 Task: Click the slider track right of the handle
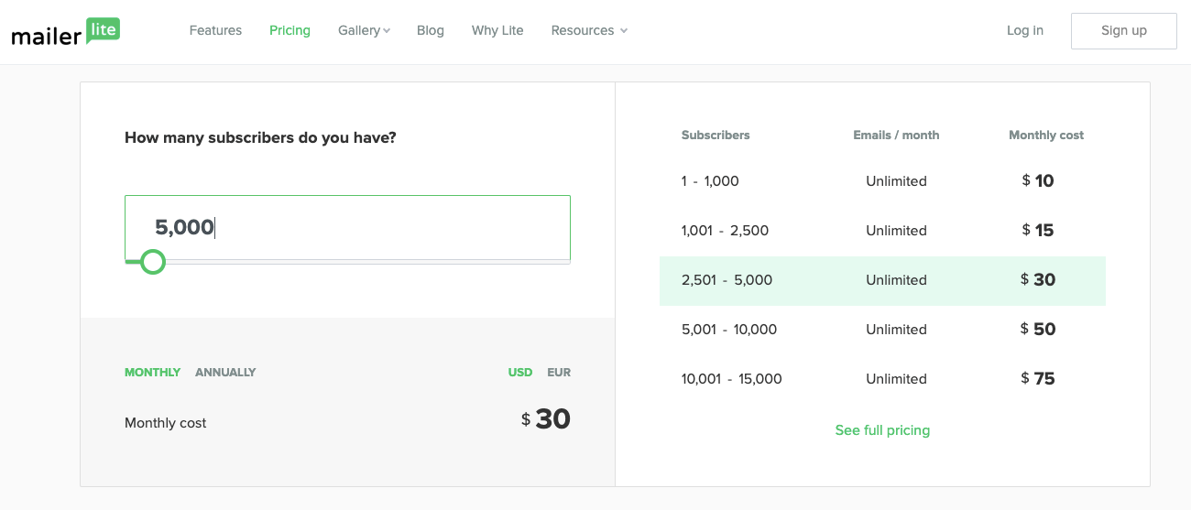point(368,262)
